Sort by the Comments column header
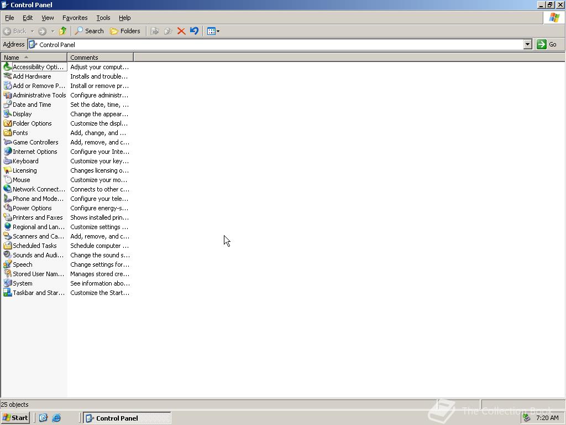The height and width of the screenshot is (425, 566). pyautogui.click(x=100, y=58)
